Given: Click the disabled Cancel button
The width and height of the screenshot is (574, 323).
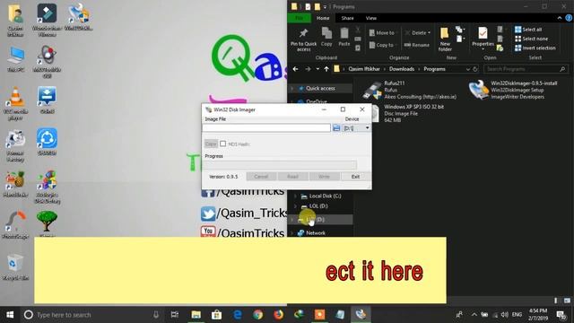Looking at the screenshot, I should (x=261, y=177).
